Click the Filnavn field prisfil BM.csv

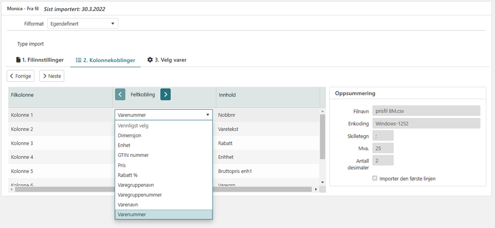(426, 110)
